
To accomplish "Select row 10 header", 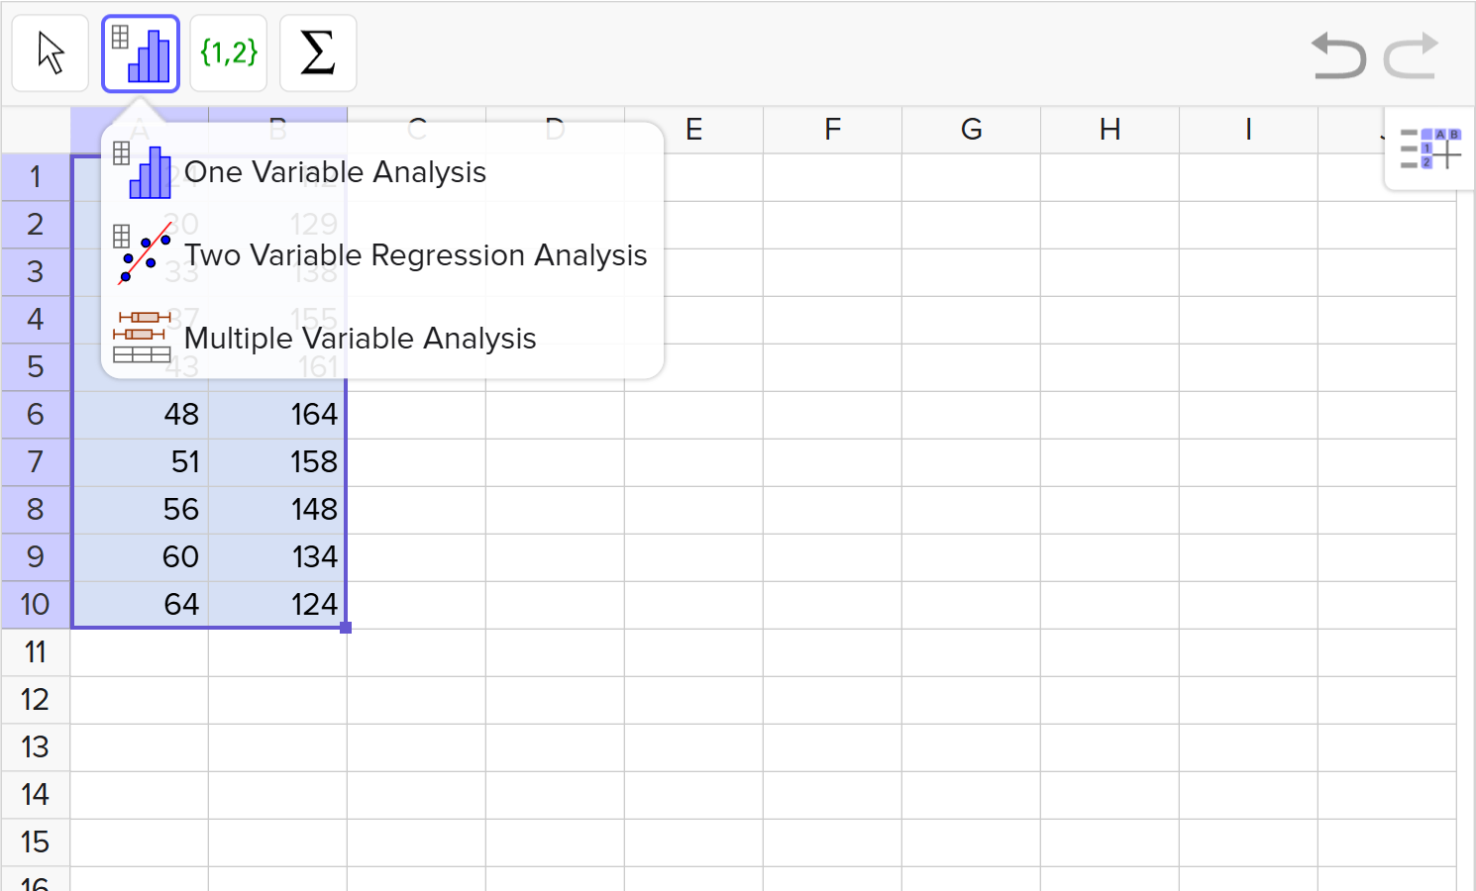I will [x=36, y=605].
